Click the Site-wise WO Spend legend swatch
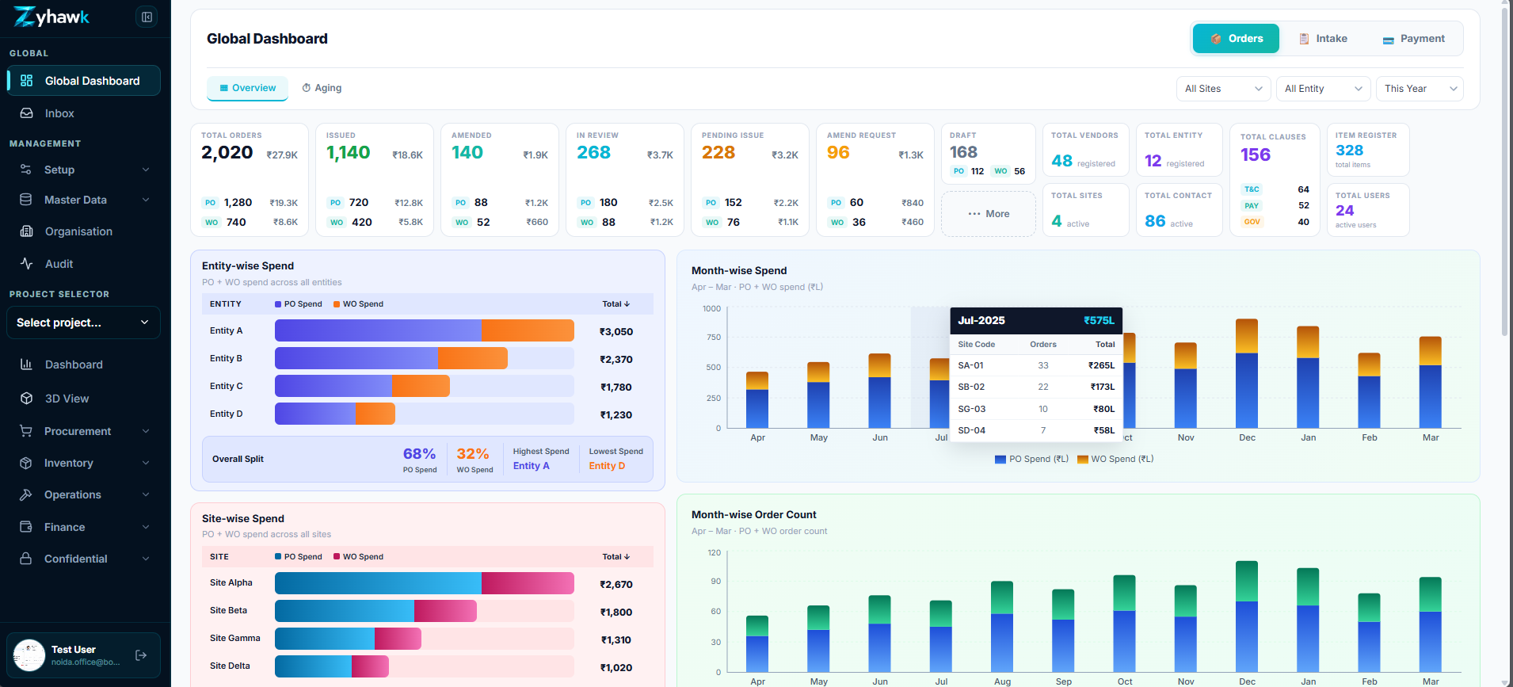1513x687 pixels. pos(337,557)
